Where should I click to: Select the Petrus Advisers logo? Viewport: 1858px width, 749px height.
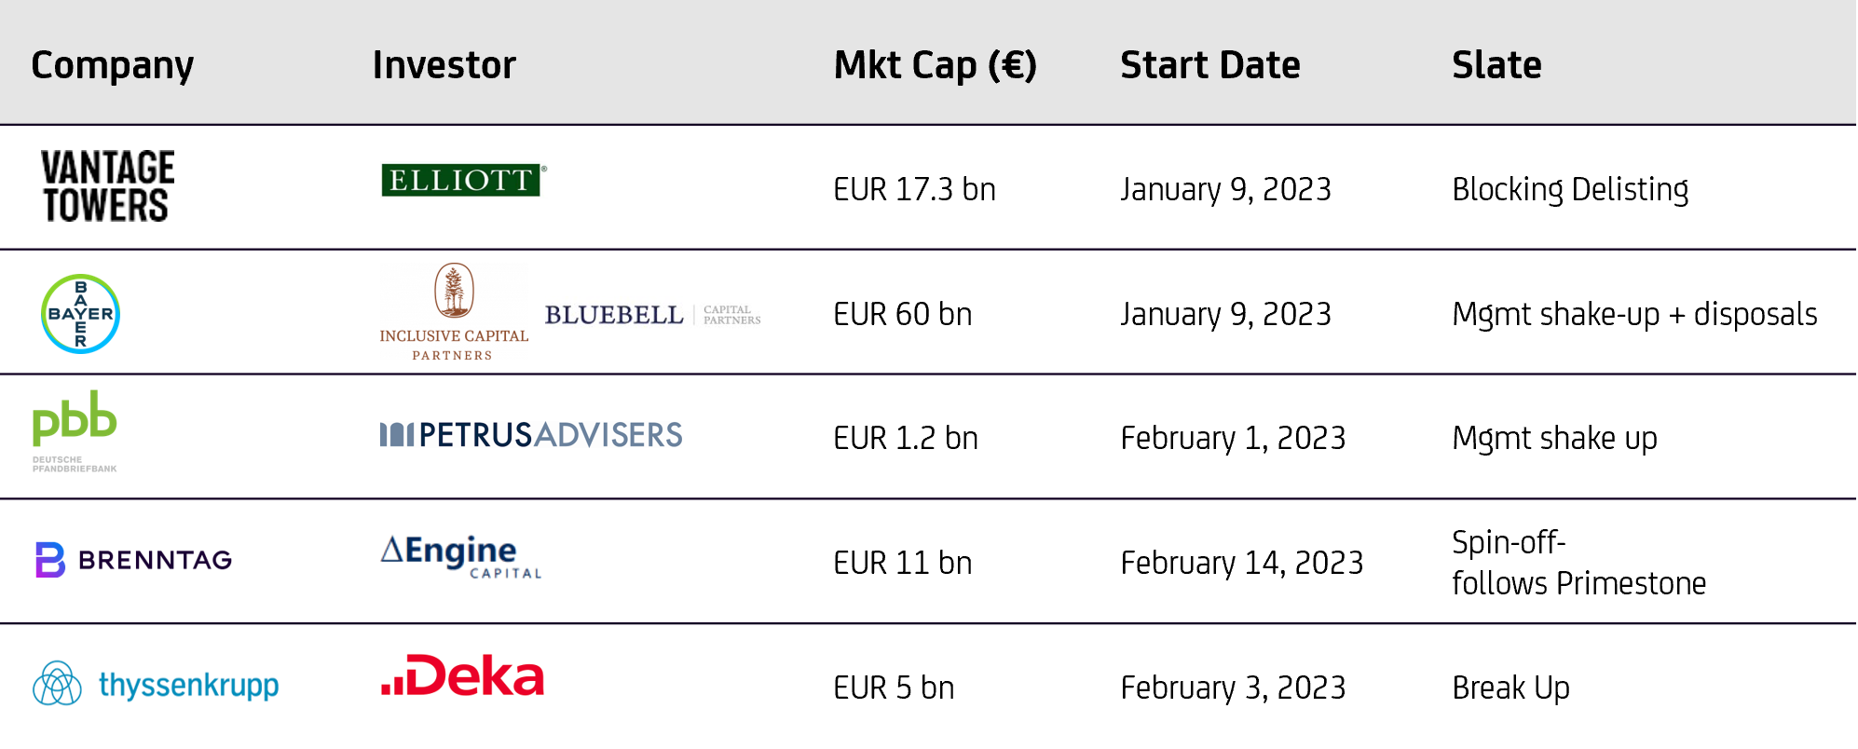coord(530,434)
